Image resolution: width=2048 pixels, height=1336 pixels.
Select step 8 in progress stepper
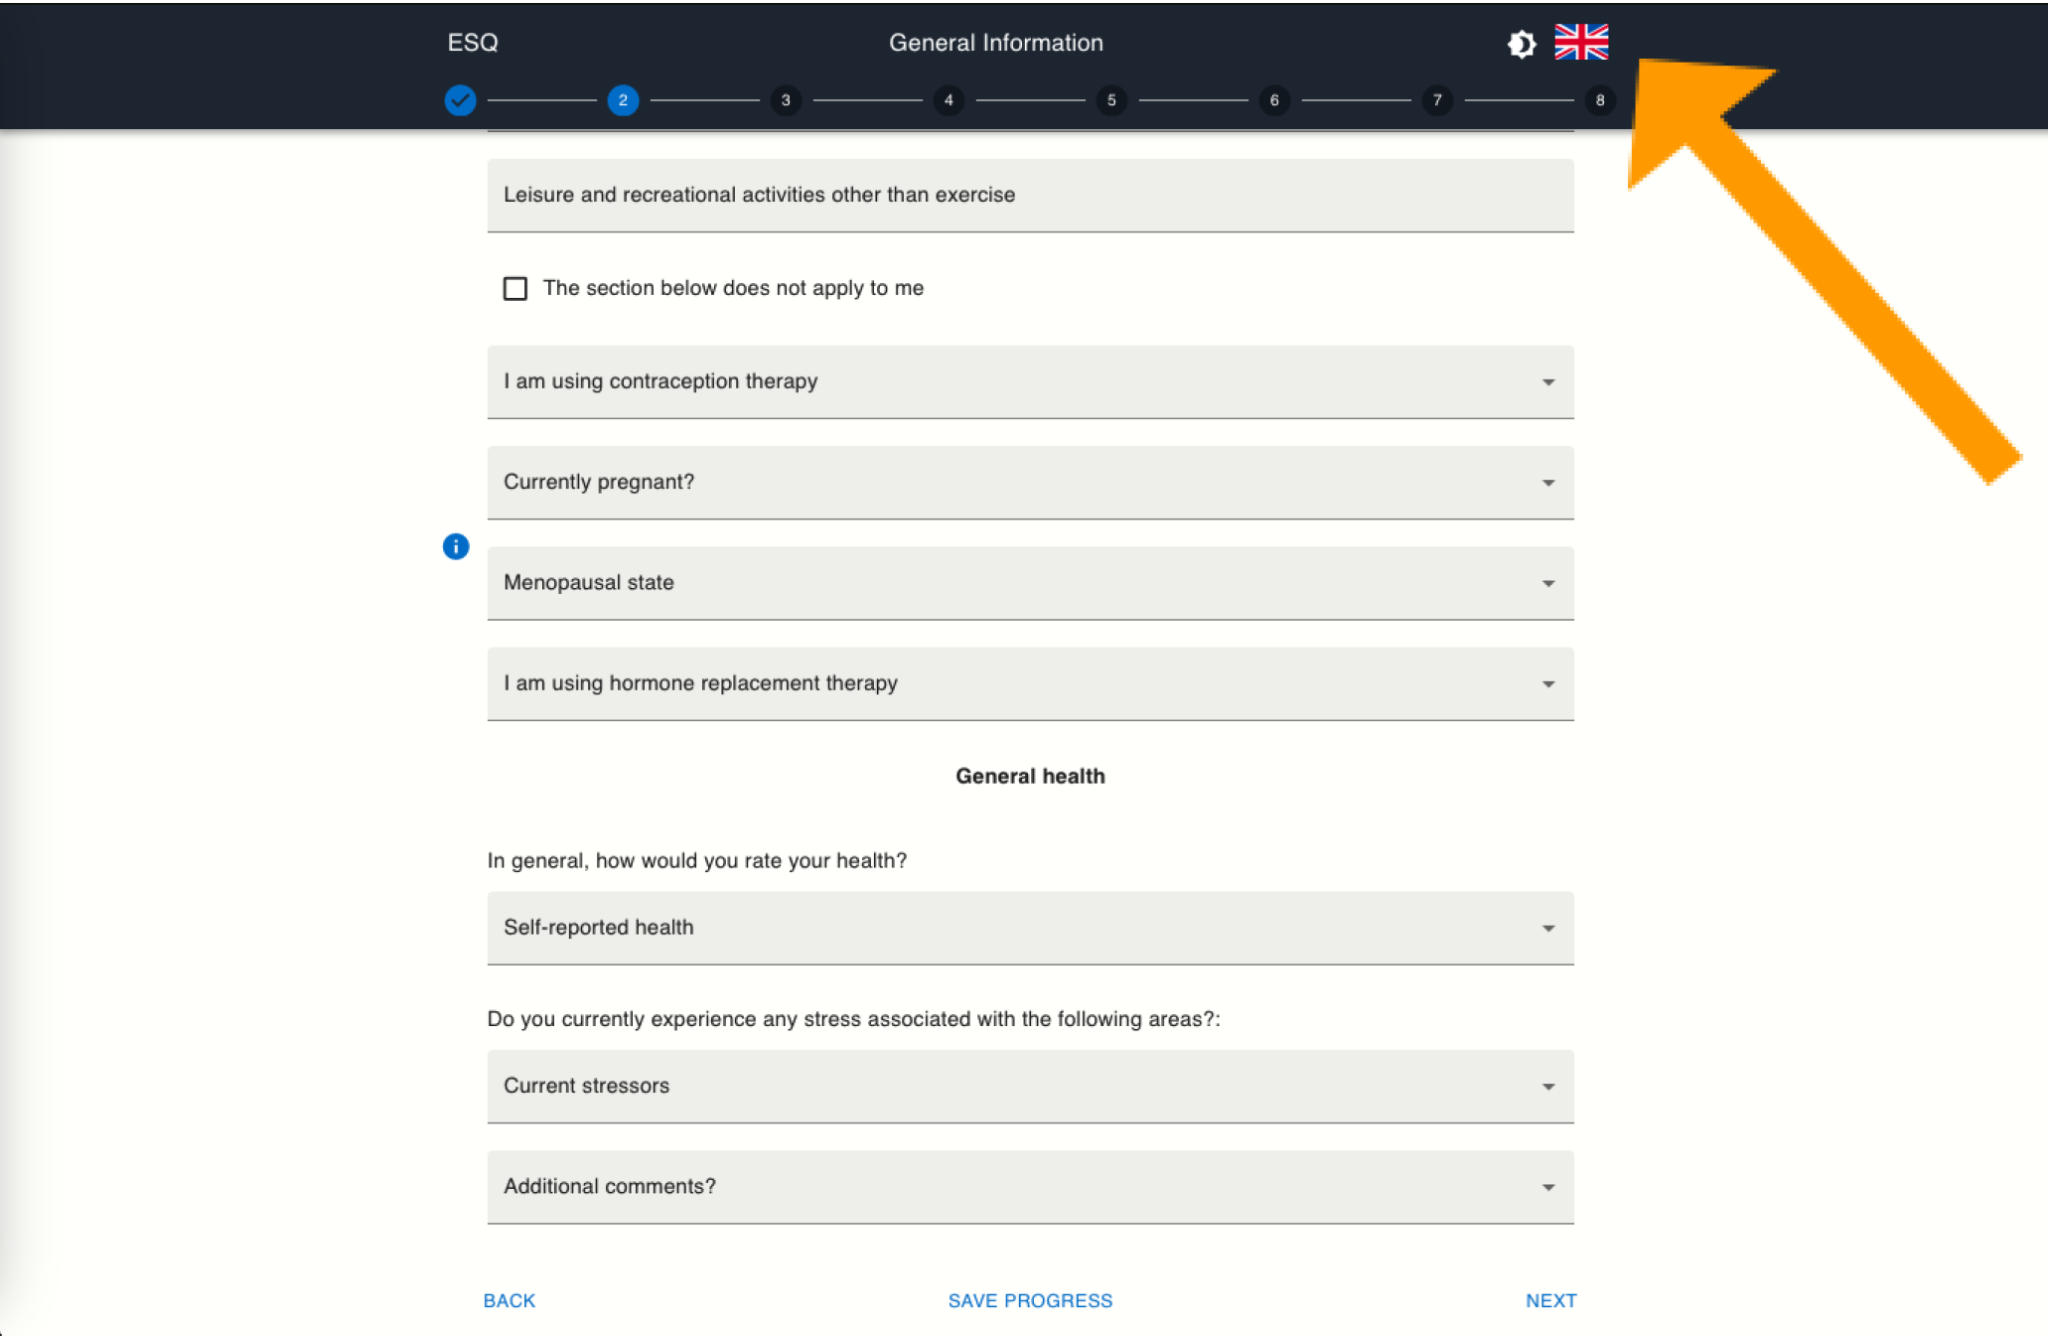point(1599,100)
